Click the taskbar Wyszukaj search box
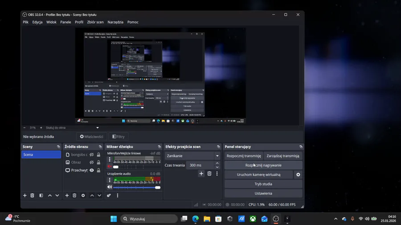The height and width of the screenshot is (225, 401). click(x=149, y=219)
